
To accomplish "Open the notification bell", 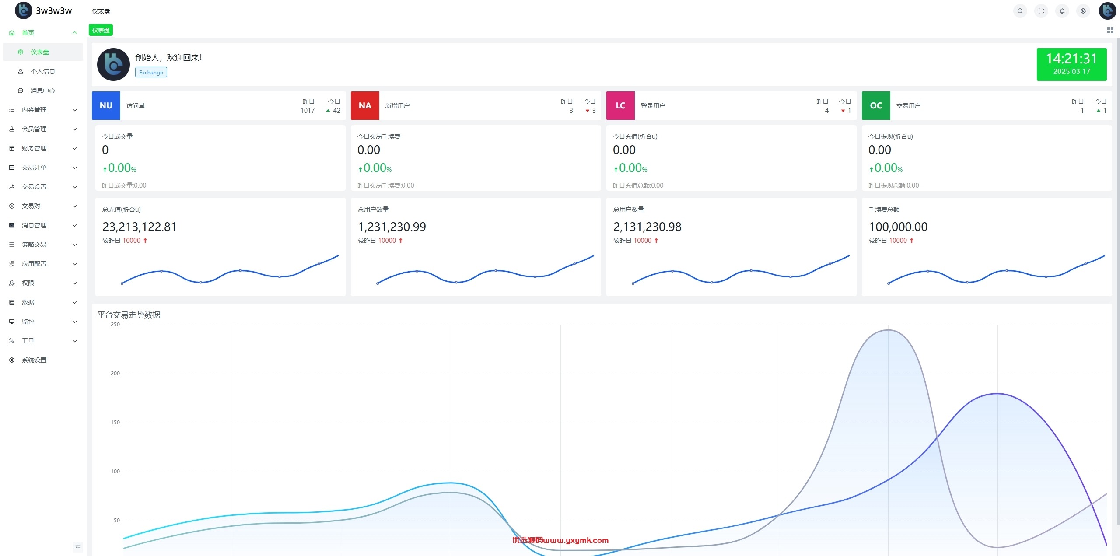I will coord(1062,11).
